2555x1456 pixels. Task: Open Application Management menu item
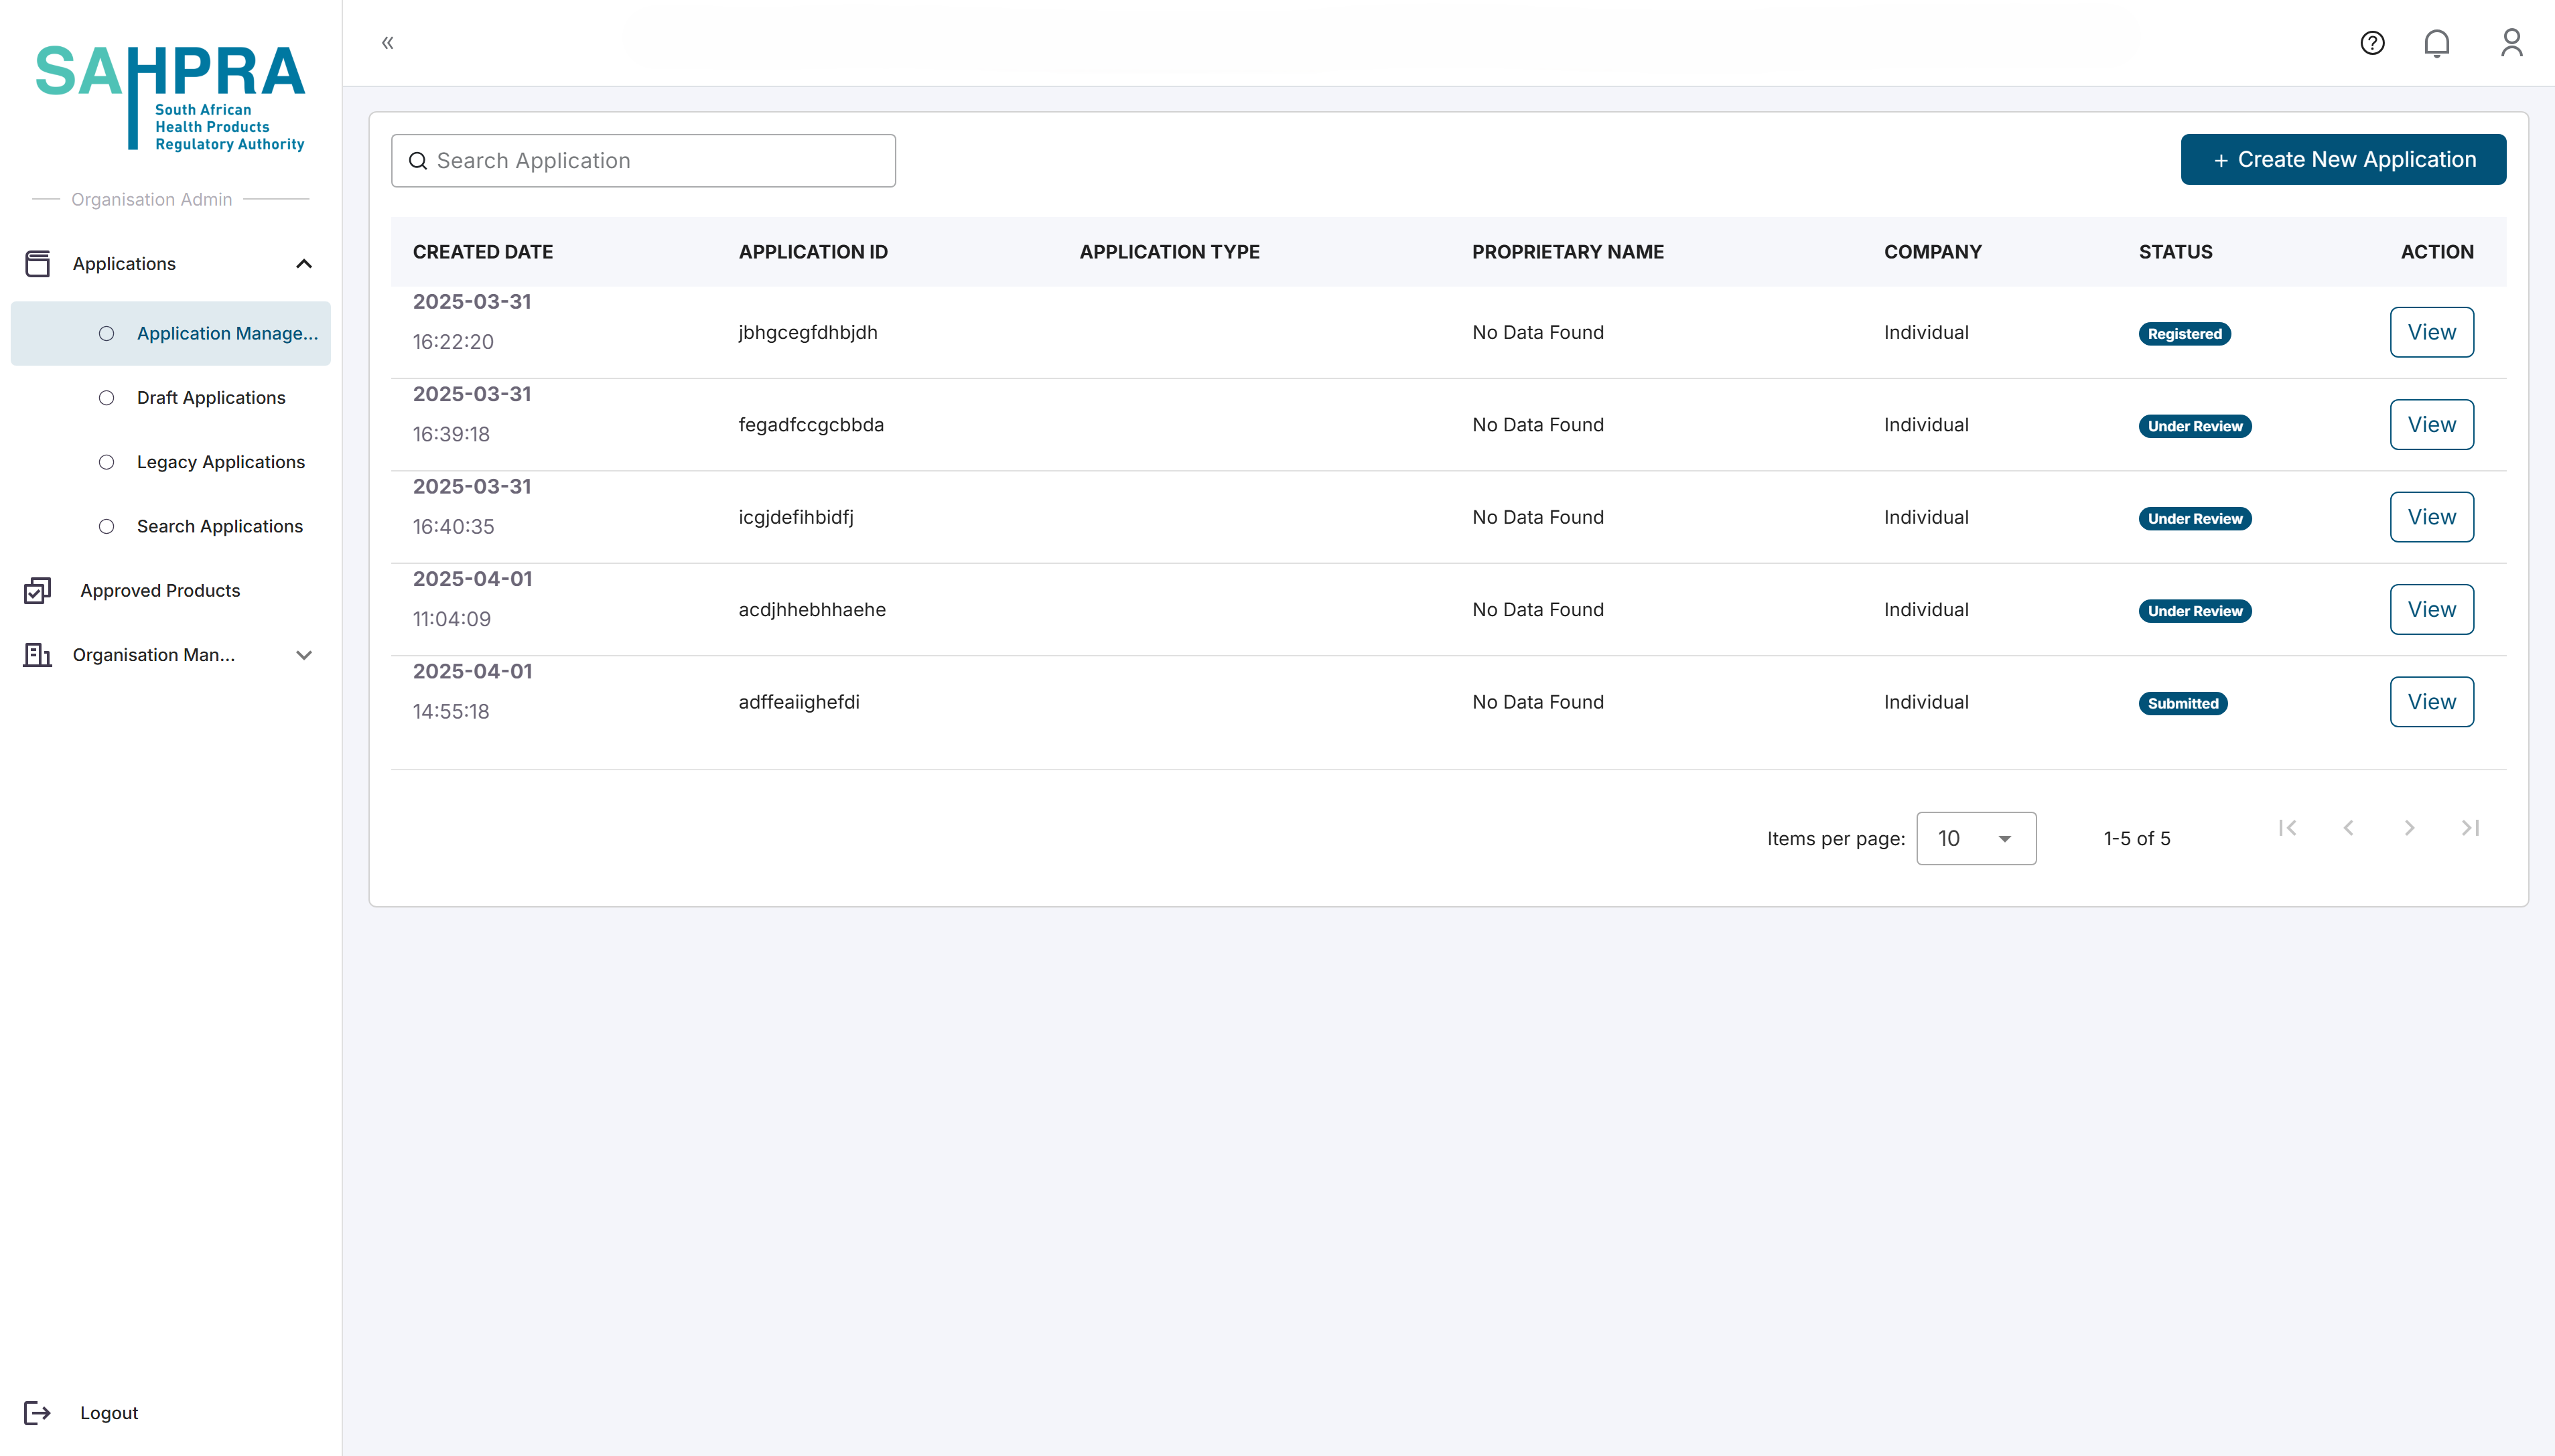click(227, 334)
